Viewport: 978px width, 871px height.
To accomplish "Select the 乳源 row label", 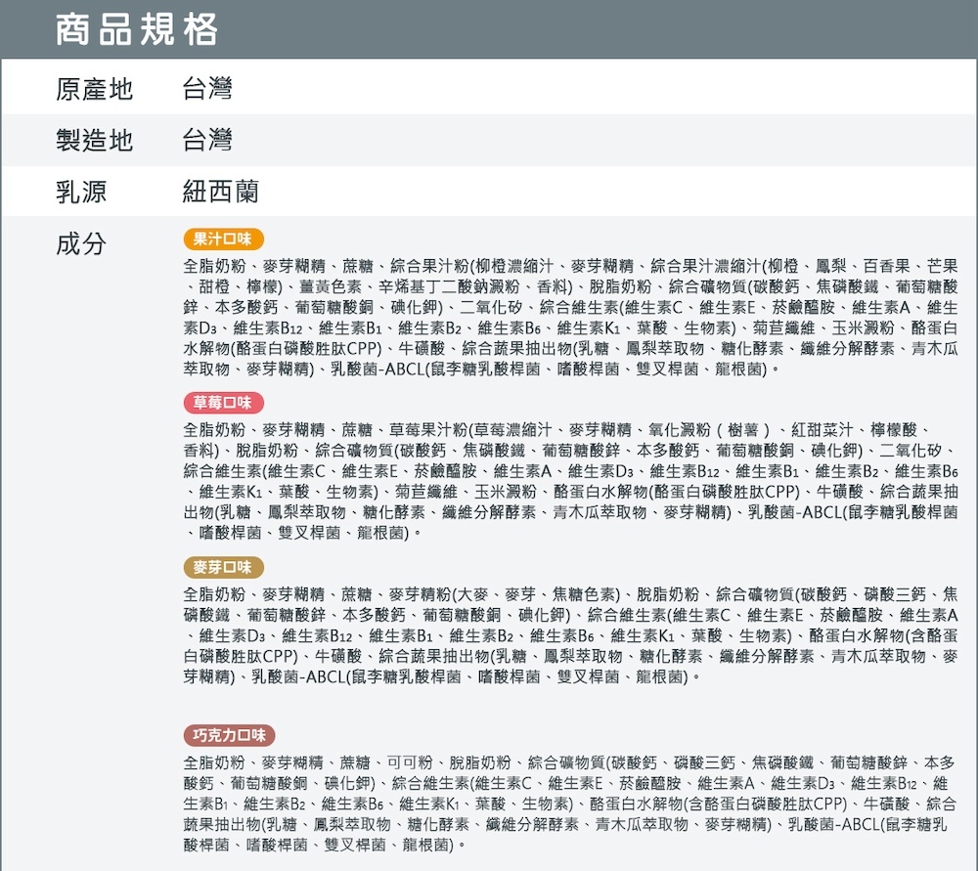I will click(81, 191).
